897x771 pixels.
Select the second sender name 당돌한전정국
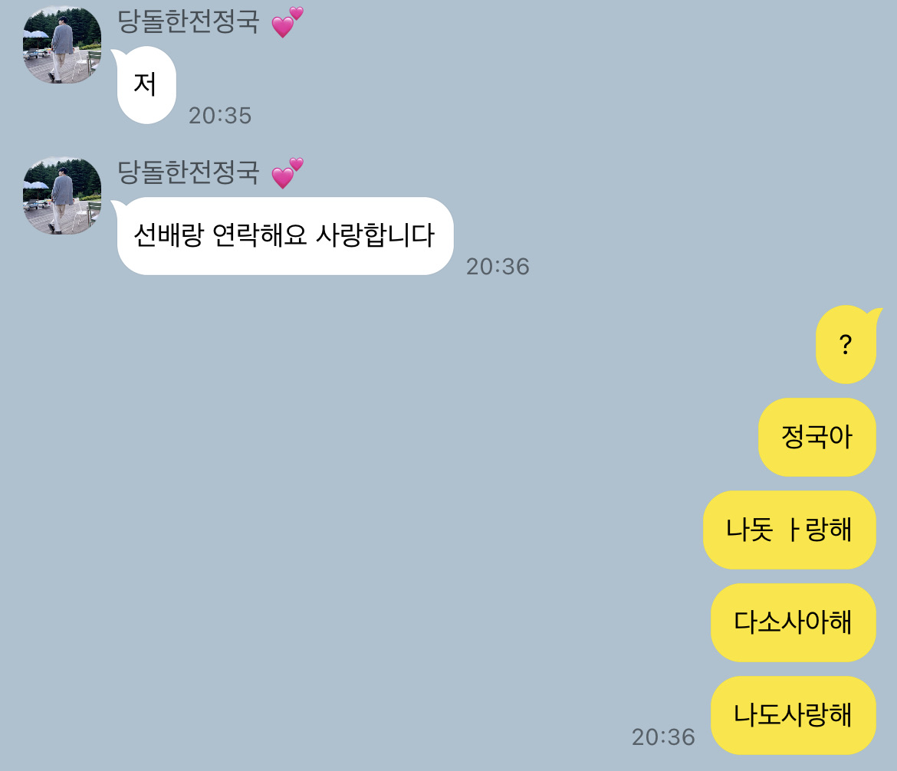tap(188, 172)
